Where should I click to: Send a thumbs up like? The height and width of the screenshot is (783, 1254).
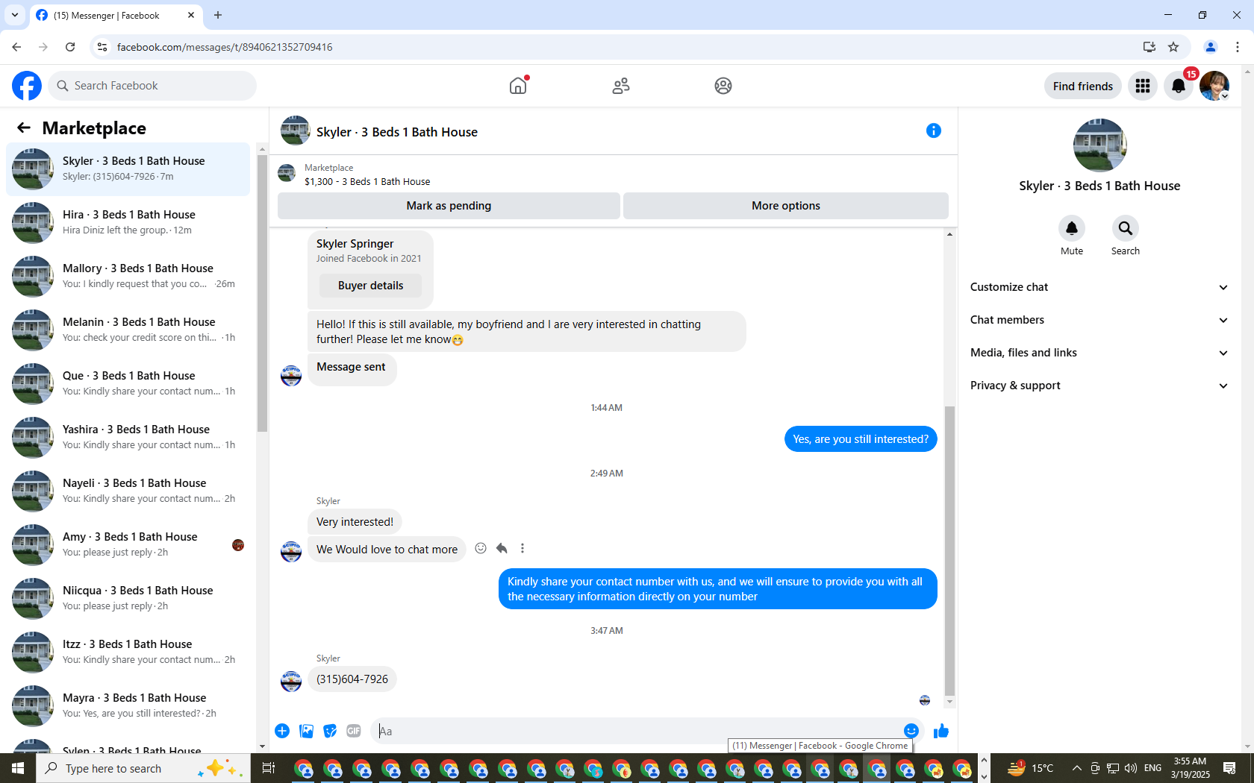pos(941,731)
